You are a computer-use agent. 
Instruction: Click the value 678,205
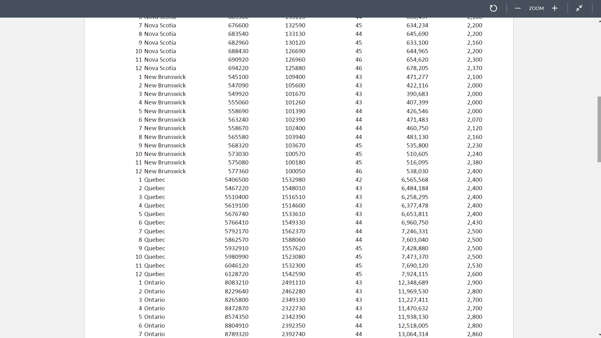417,68
